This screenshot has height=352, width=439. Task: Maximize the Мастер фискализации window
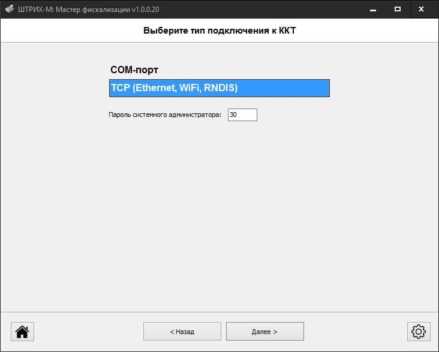click(x=397, y=9)
